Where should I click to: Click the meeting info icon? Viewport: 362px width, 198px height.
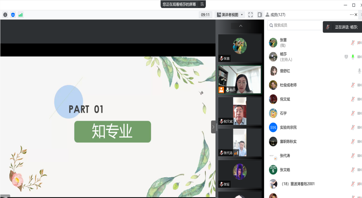coord(5,15)
